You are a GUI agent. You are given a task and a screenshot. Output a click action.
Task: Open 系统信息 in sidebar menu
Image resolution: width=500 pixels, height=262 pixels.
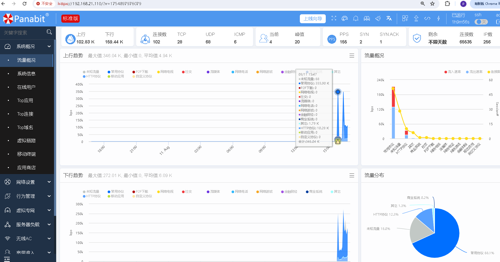[x=26, y=74]
